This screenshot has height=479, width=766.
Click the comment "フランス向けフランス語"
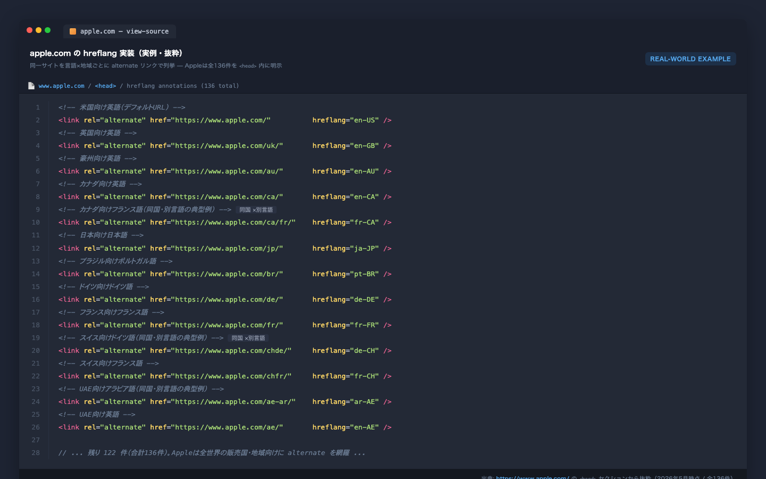(111, 312)
